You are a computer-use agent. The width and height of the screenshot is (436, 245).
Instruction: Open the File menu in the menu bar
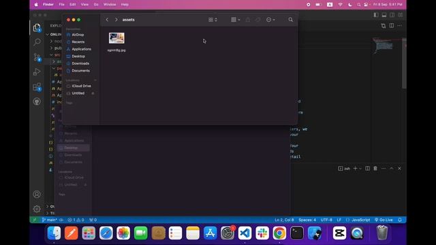click(x=61, y=5)
